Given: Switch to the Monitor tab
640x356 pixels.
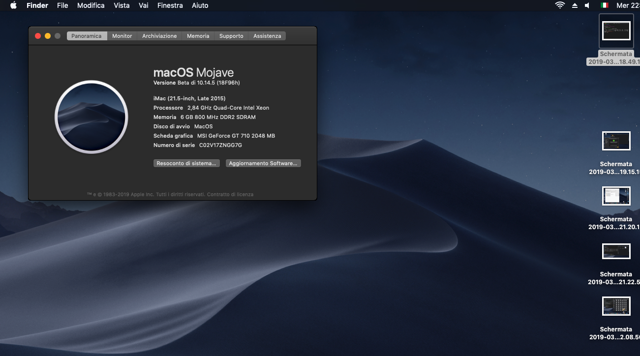Looking at the screenshot, I should point(122,36).
